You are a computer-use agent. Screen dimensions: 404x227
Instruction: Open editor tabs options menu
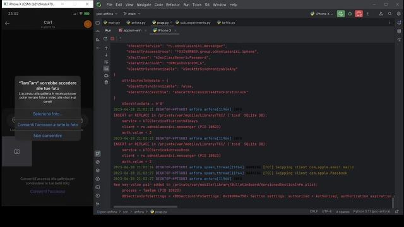[389, 23]
